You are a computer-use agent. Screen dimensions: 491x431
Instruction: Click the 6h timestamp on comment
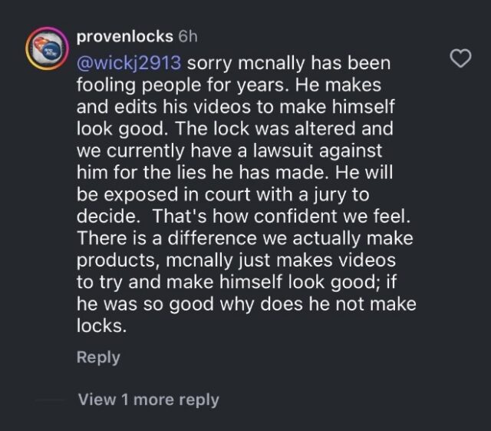[187, 36]
